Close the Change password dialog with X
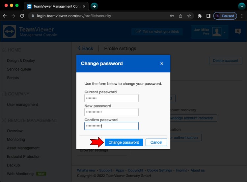Screen dimensions: 247x182 click(x=162, y=64)
